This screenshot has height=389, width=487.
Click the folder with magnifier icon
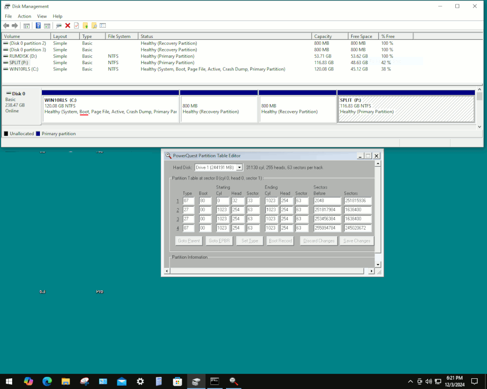point(94,26)
